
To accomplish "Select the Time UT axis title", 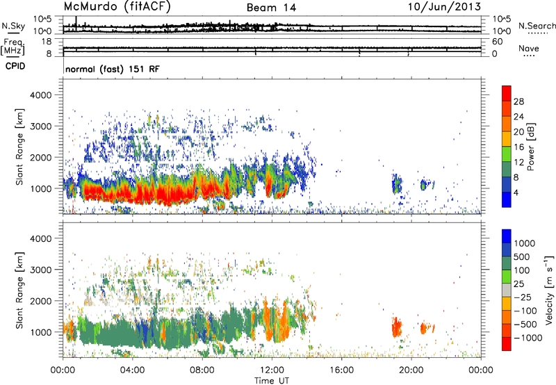I will tap(272, 381).
